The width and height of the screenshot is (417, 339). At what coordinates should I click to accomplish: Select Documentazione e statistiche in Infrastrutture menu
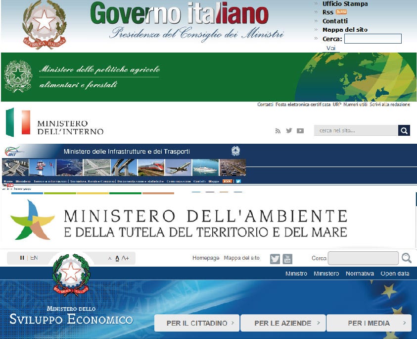(x=140, y=181)
